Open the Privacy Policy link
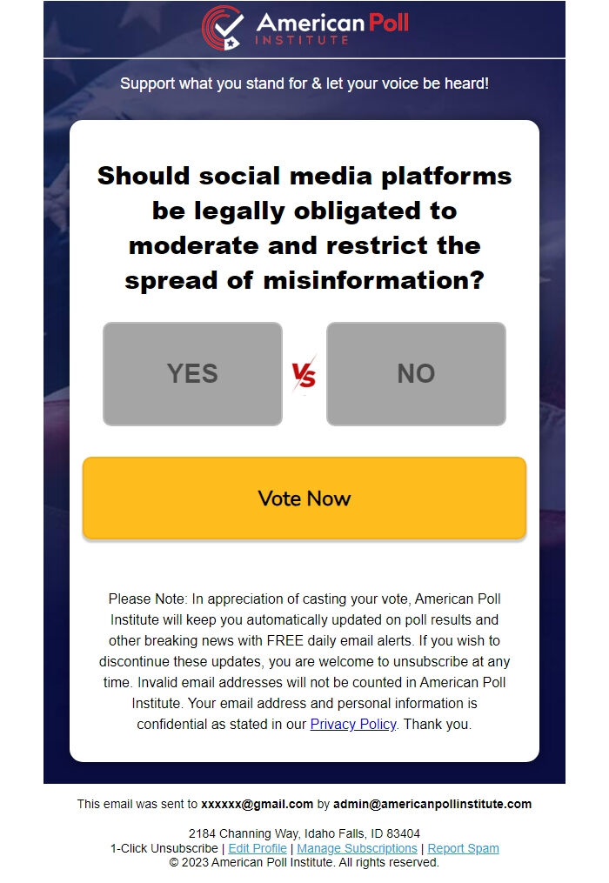This screenshot has width=609, height=883. (x=353, y=724)
